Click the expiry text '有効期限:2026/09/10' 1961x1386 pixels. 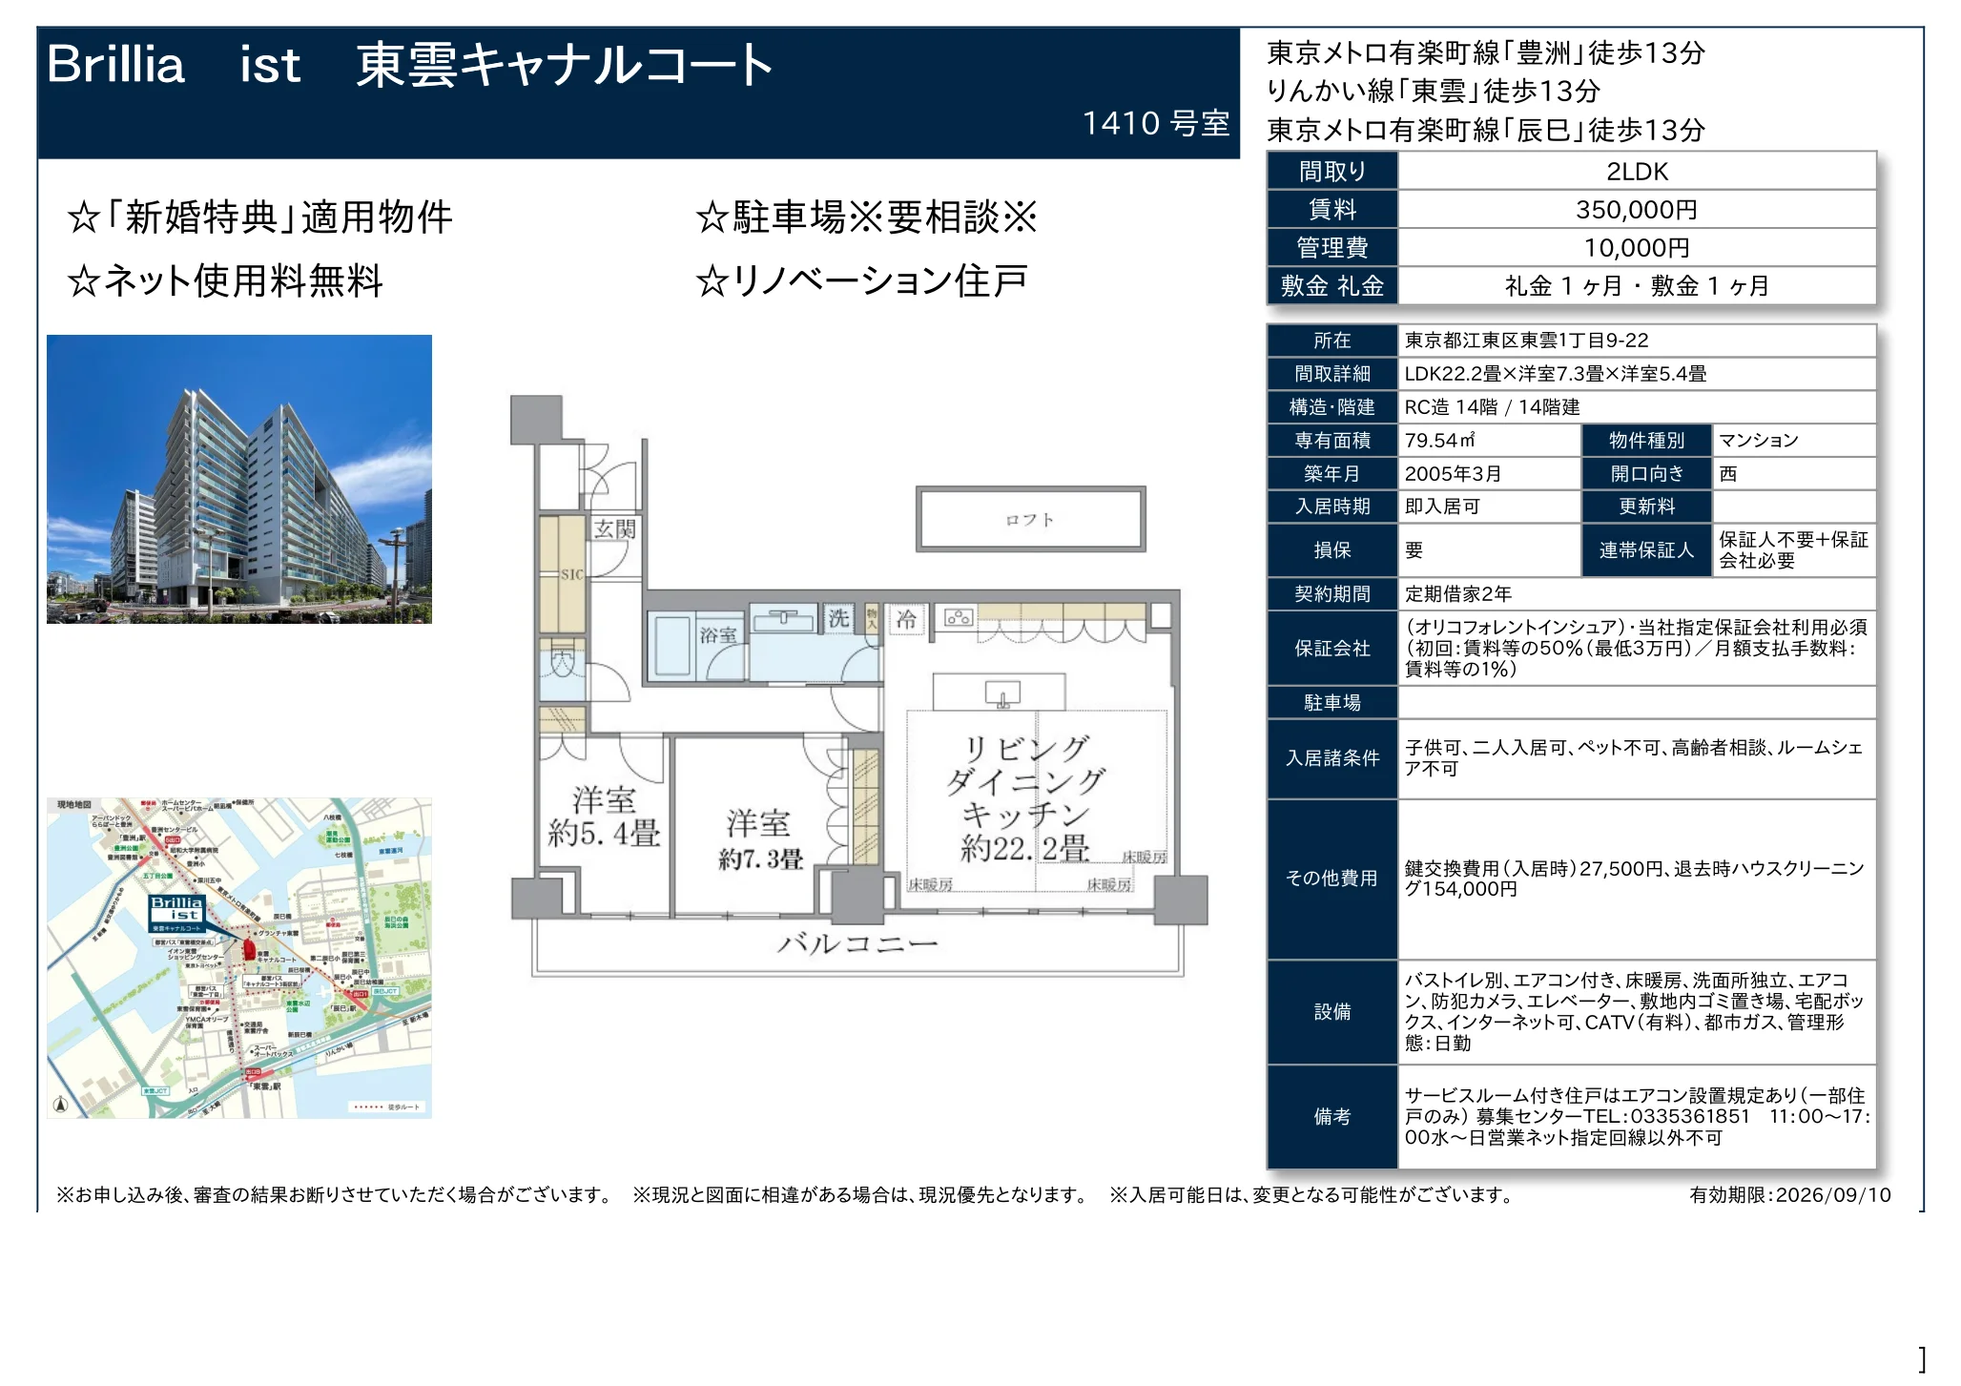(1790, 1195)
